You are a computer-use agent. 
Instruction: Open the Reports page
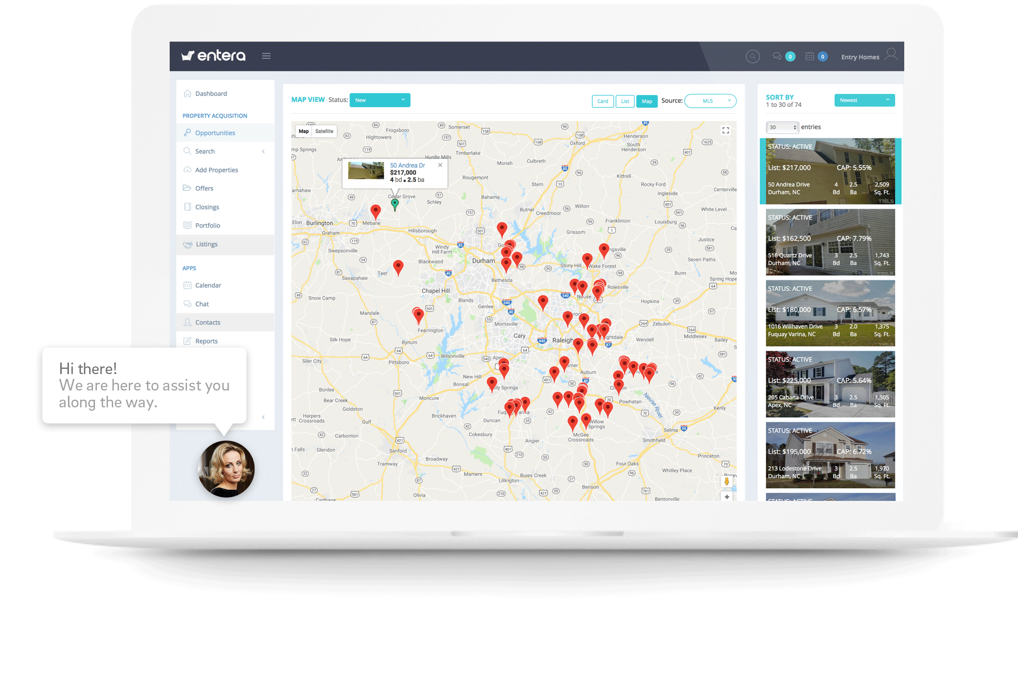point(207,341)
